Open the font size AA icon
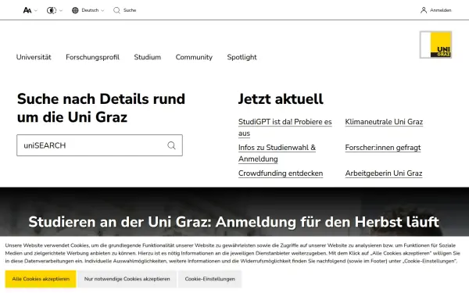This screenshot has height=293, width=469. [27, 10]
